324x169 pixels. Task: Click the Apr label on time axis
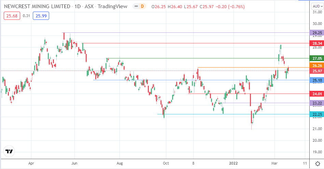pyautogui.click(x=31, y=164)
